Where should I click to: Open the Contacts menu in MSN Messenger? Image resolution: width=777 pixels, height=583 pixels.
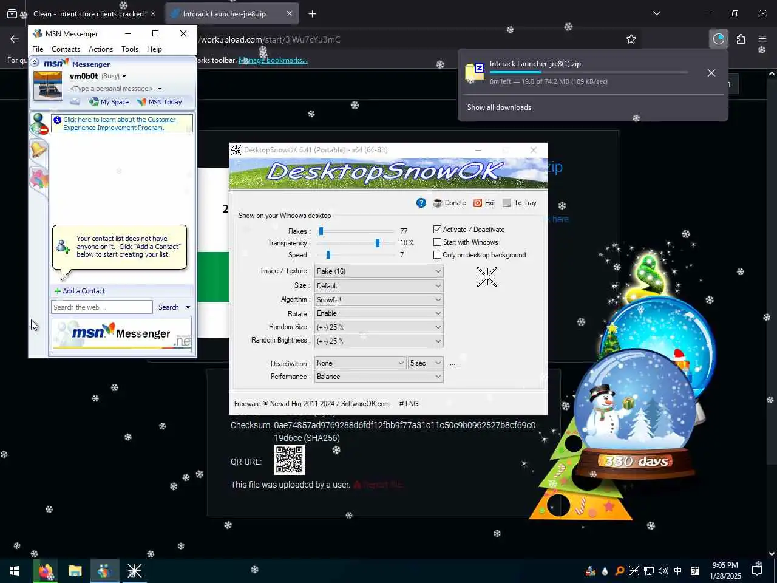pyautogui.click(x=66, y=49)
